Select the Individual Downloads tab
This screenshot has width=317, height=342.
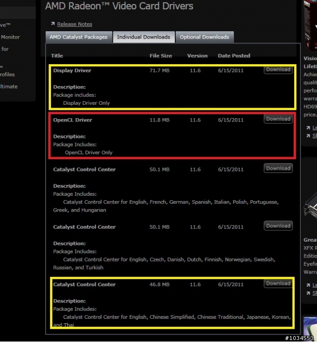click(x=144, y=37)
